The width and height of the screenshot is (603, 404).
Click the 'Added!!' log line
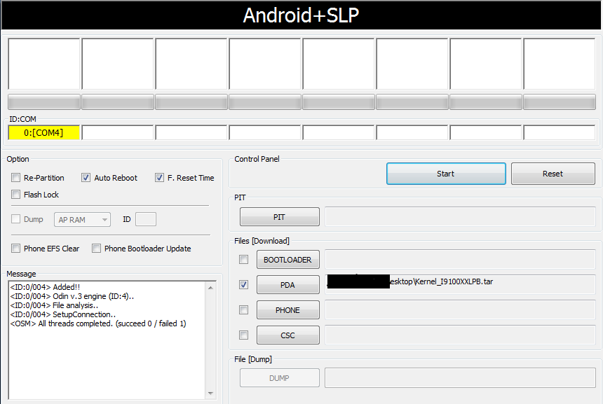[x=46, y=287]
